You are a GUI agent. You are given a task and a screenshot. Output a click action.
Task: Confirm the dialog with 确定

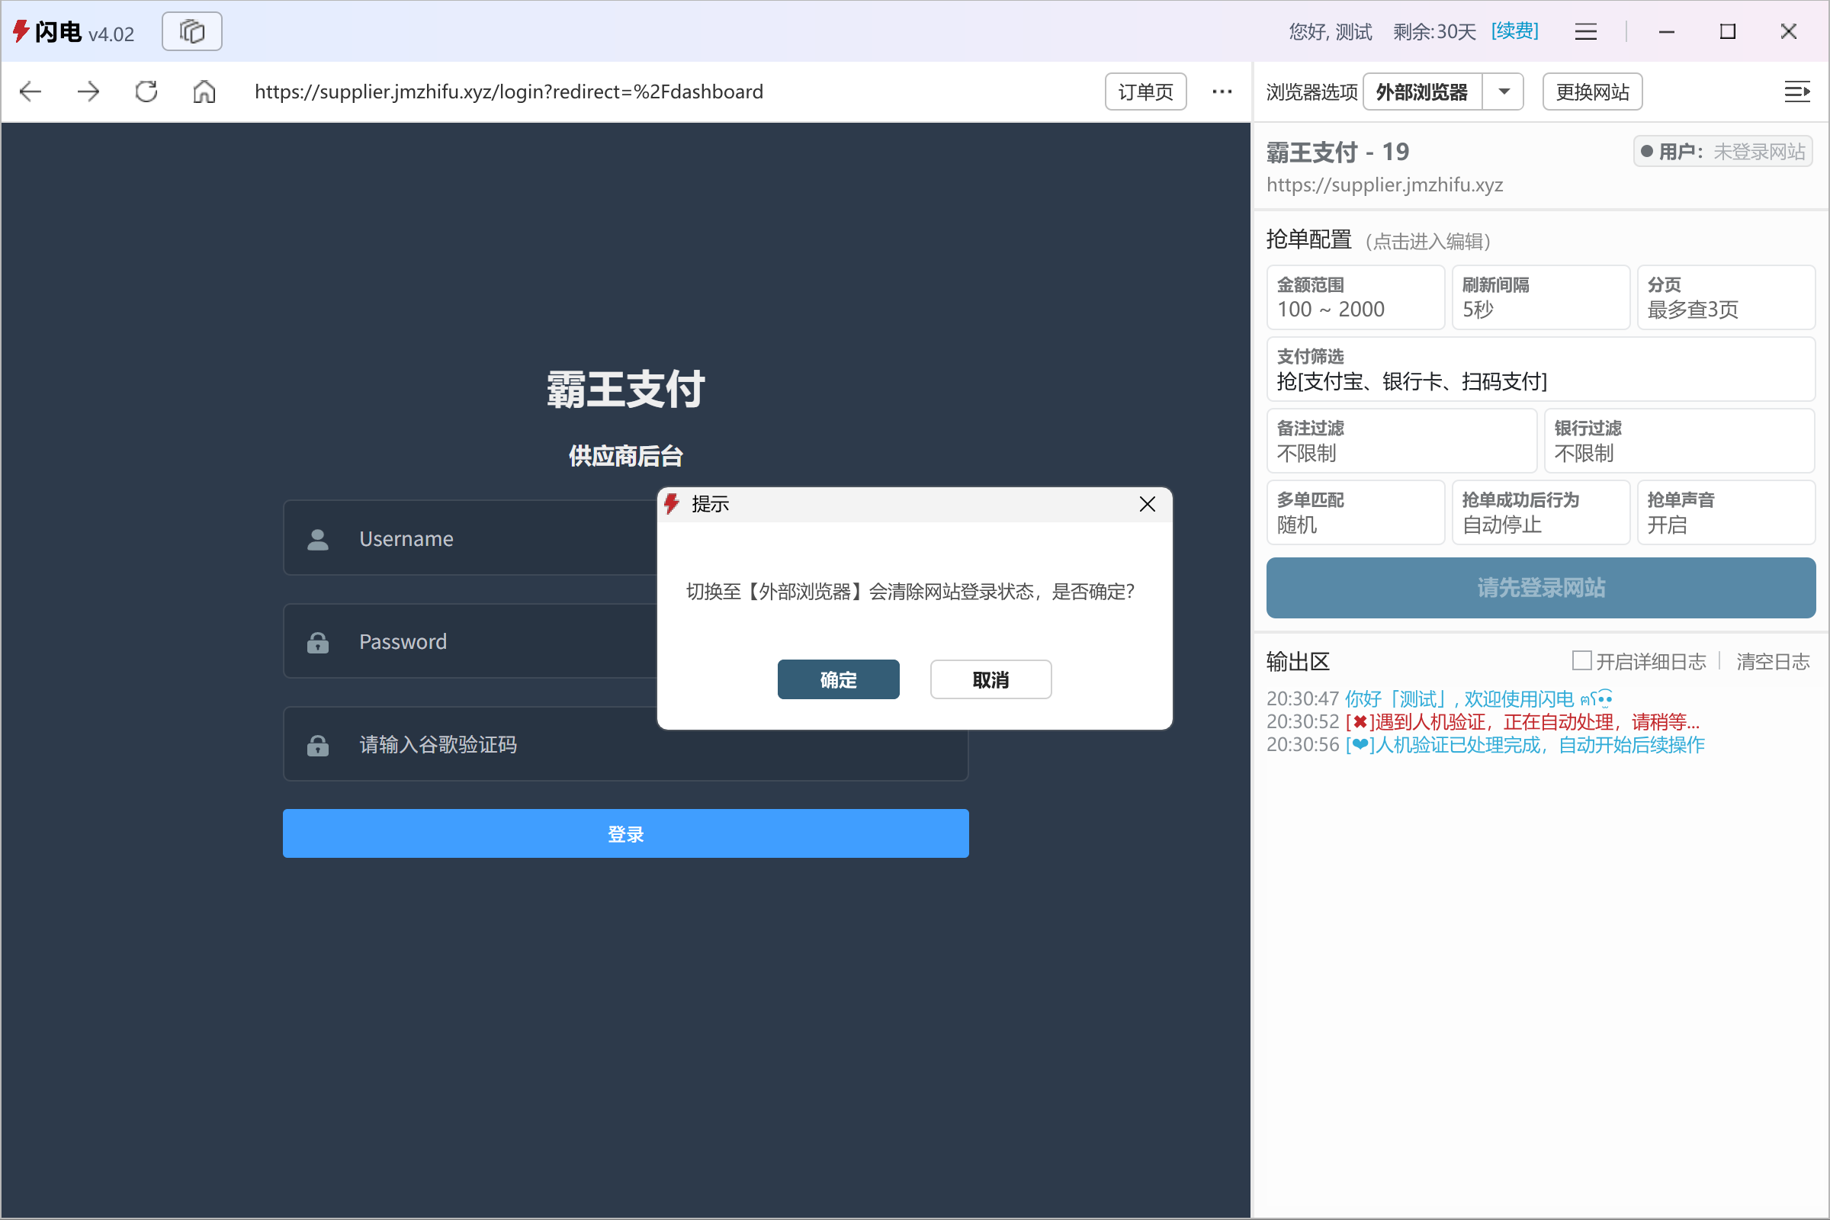838,679
